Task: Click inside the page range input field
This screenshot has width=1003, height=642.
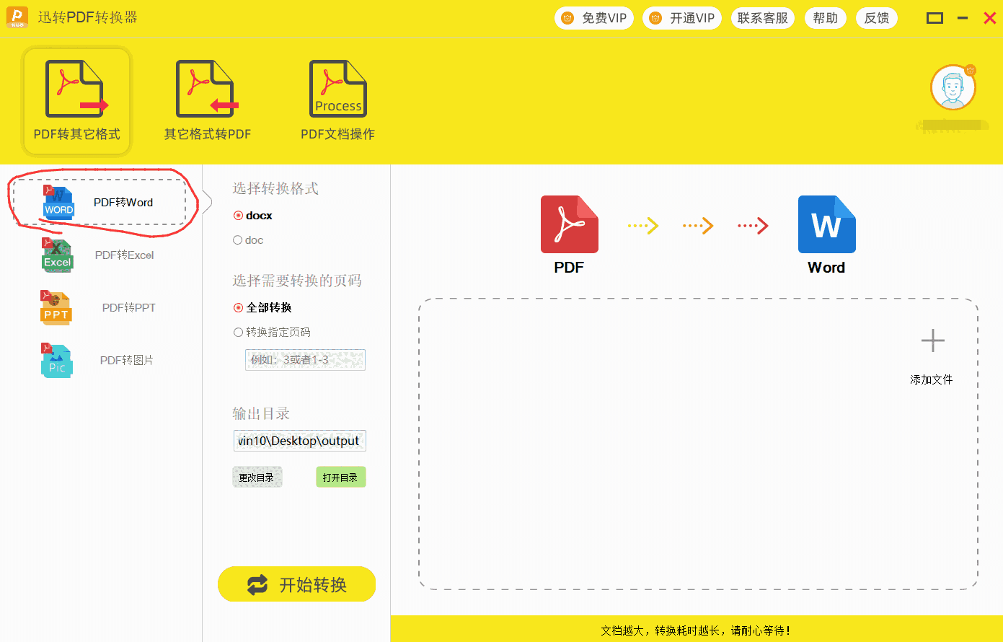Action: [305, 359]
